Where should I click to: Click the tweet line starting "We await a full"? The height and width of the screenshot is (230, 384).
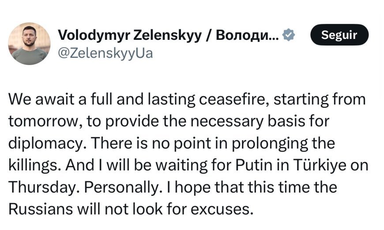pos(187,100)
